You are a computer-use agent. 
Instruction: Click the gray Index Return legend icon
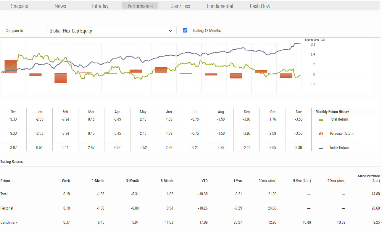tap(321, 148)
